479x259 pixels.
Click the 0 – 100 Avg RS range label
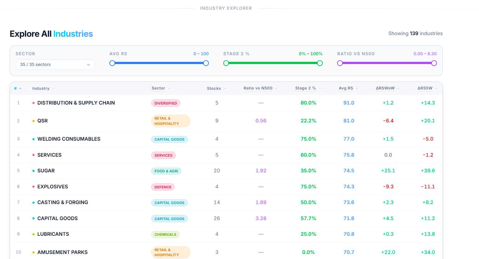201,54
